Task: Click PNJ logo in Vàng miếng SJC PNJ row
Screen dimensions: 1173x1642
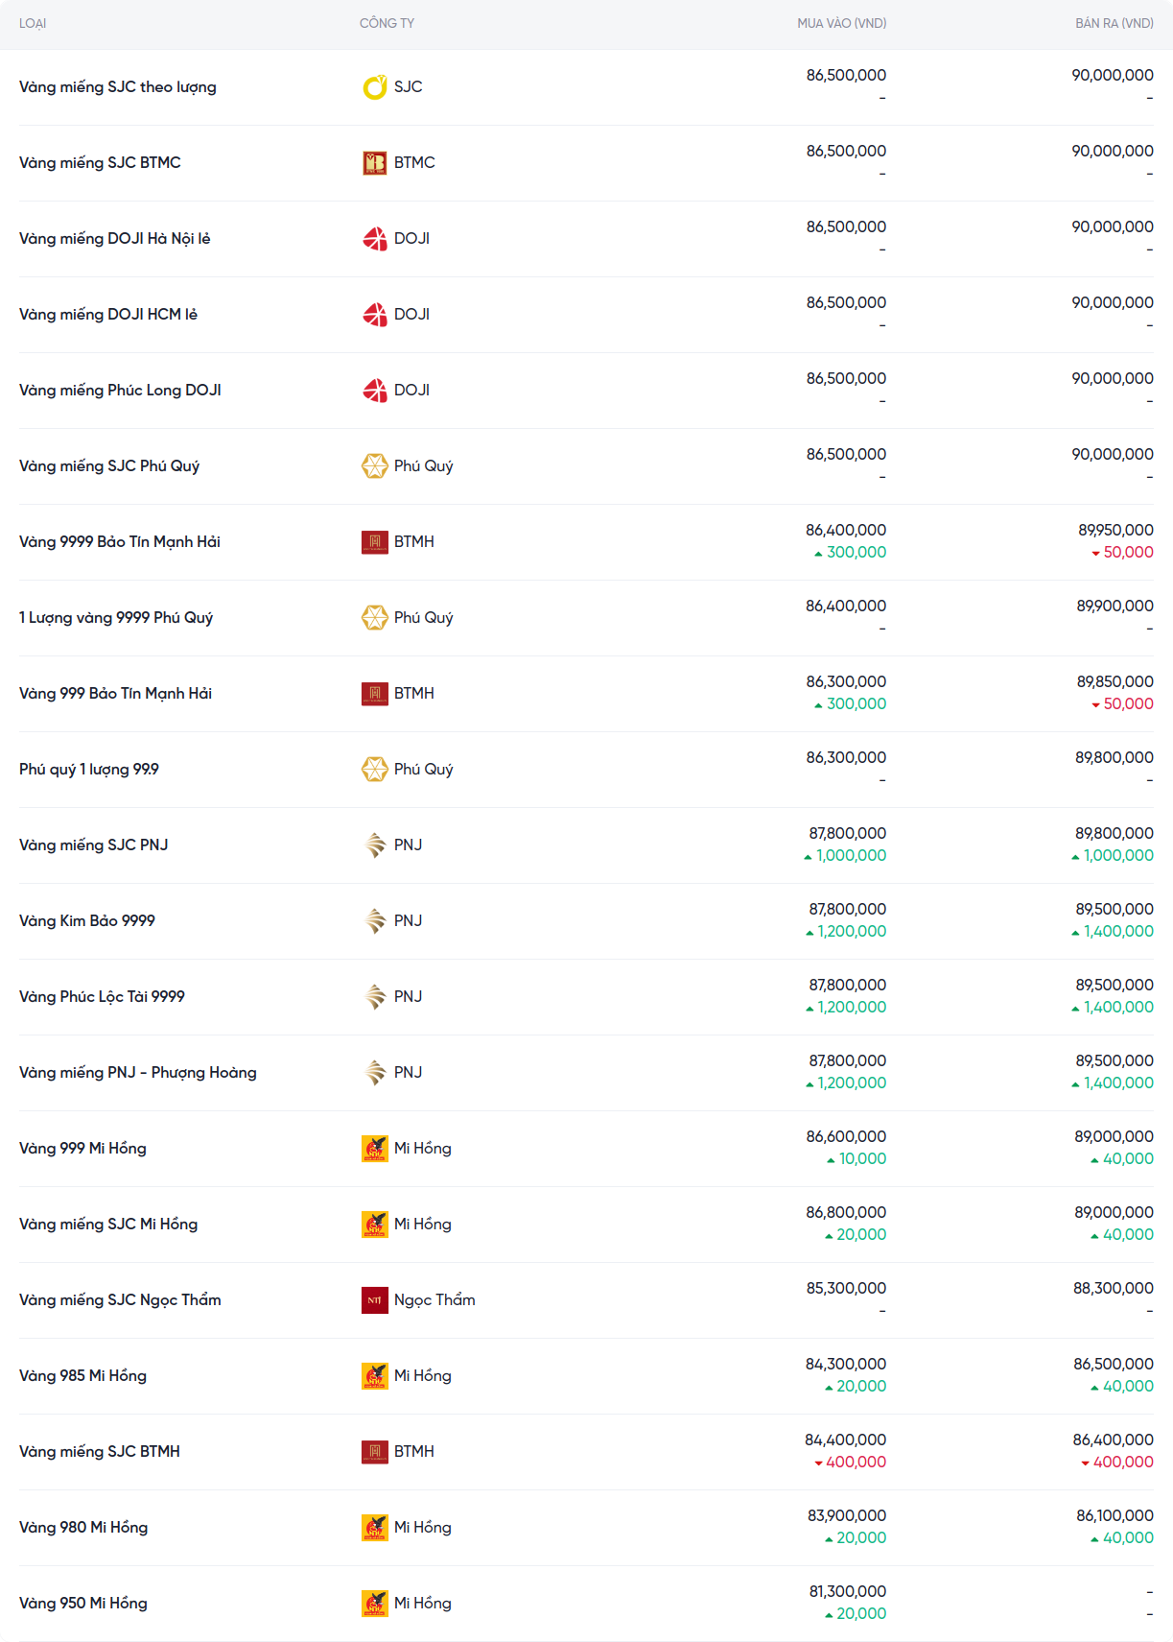Action: coord(374,845)
